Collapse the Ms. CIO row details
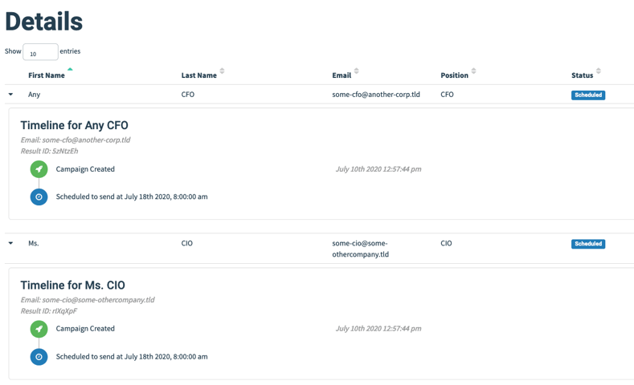The image size is (634, 385). pyautogui.click(x=11, y=243)
